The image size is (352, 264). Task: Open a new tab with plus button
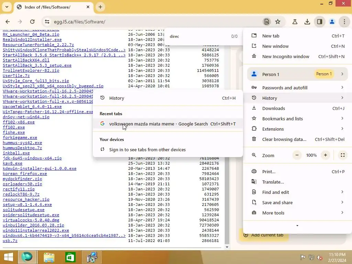[x=100, y=7]
